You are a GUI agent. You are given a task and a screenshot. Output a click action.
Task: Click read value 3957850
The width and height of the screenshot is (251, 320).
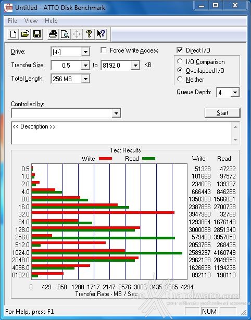(x=224, y=237)
